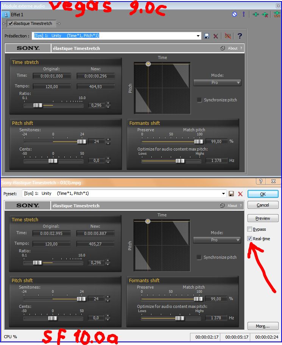Click the automation envelope icon beside Vegas delete
This screenshot has width=282, height=345.
pos(227,36)
